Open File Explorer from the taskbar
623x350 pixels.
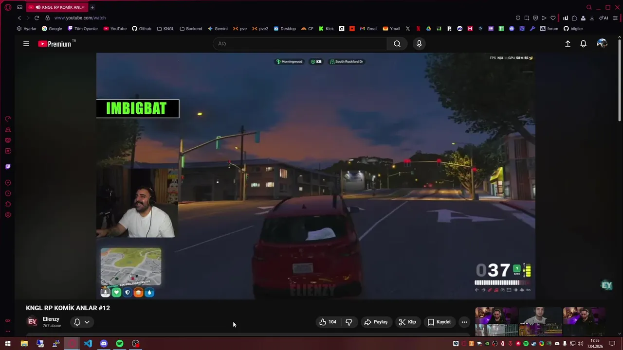24,344
